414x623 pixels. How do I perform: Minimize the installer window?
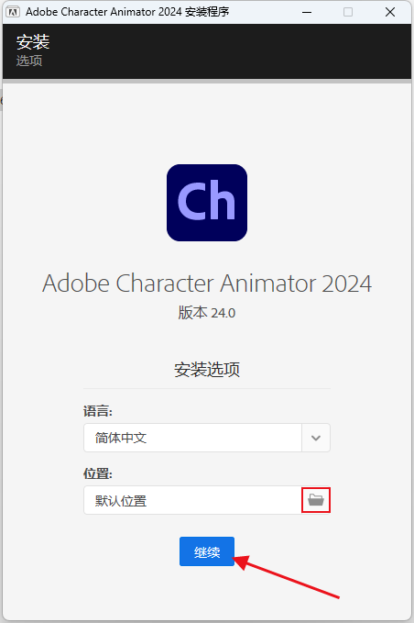(x=307, y=12)
